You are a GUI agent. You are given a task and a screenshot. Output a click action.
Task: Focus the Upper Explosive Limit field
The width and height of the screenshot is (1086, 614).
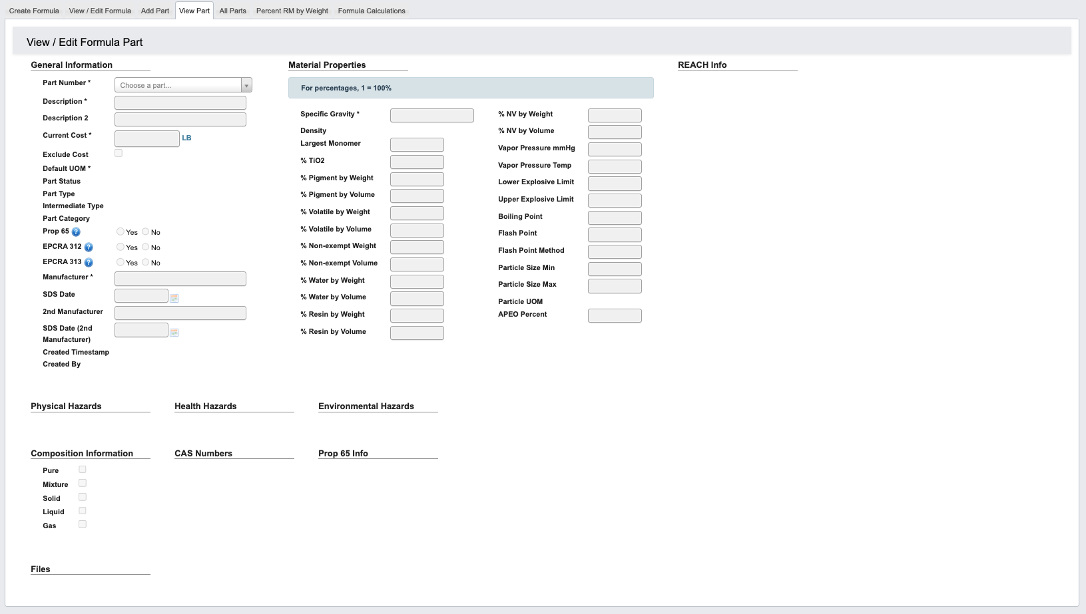(x=615, y=200)
